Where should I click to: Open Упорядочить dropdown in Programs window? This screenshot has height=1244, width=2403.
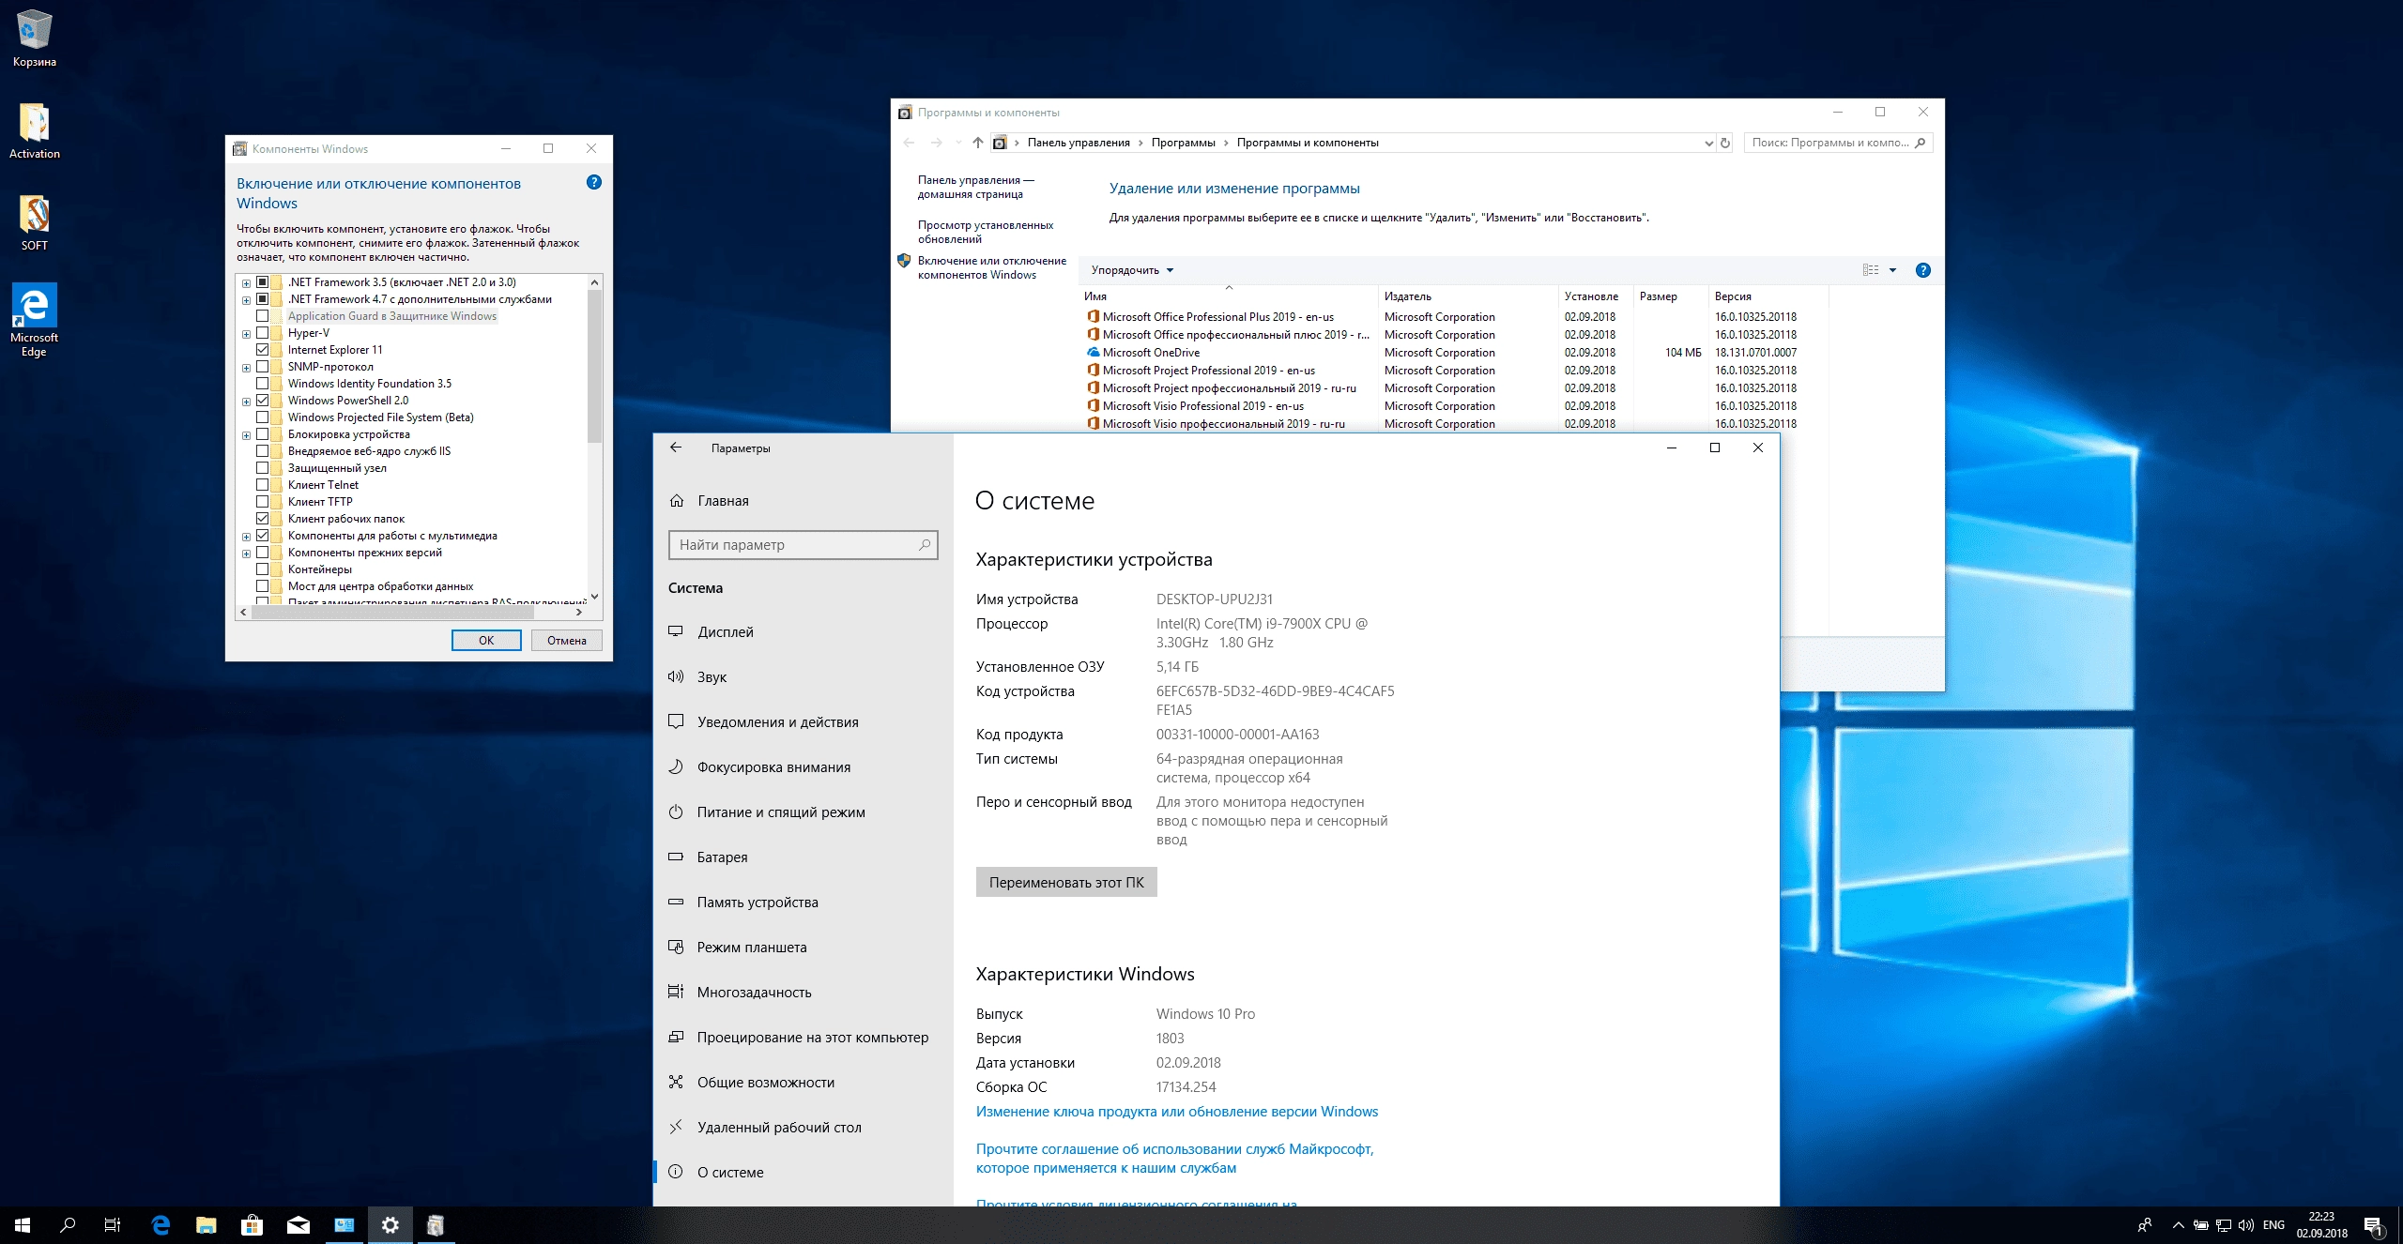click(x=1132, y=270)
